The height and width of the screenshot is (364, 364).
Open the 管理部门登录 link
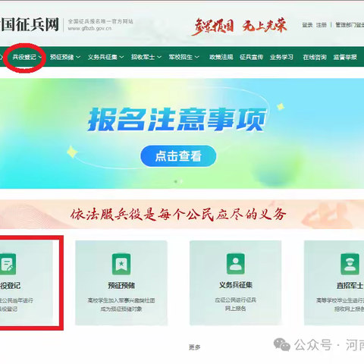pos(350,25)
